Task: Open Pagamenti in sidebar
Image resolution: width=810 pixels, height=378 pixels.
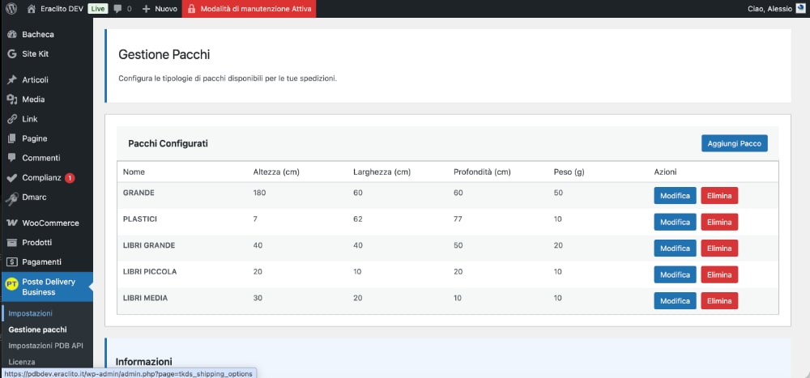Action: click(41, 261)
